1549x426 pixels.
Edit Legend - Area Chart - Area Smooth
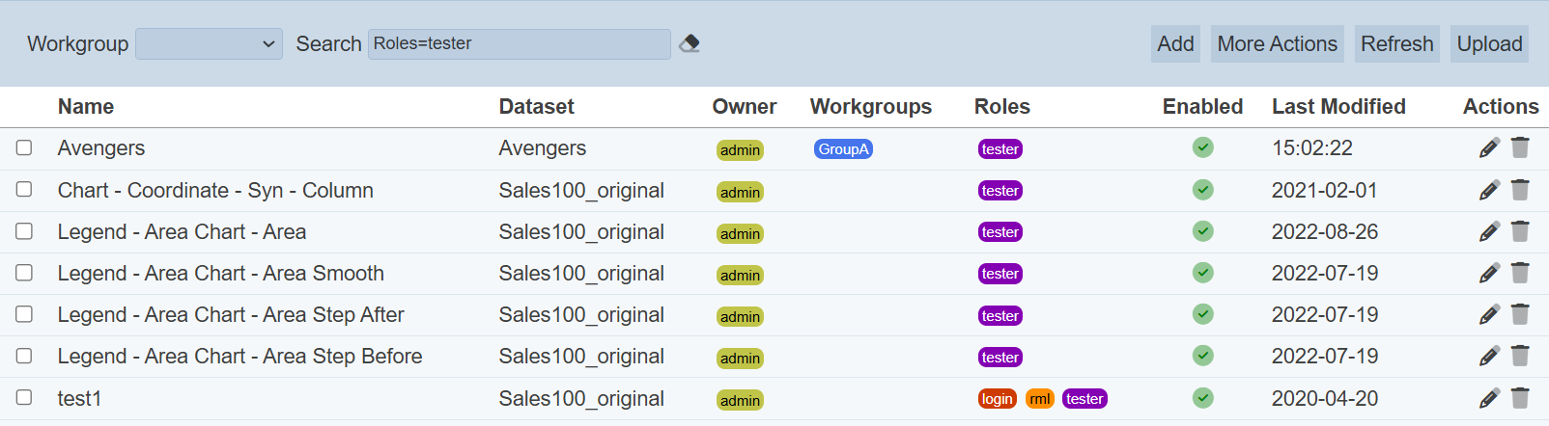(x=1489, y=274)
